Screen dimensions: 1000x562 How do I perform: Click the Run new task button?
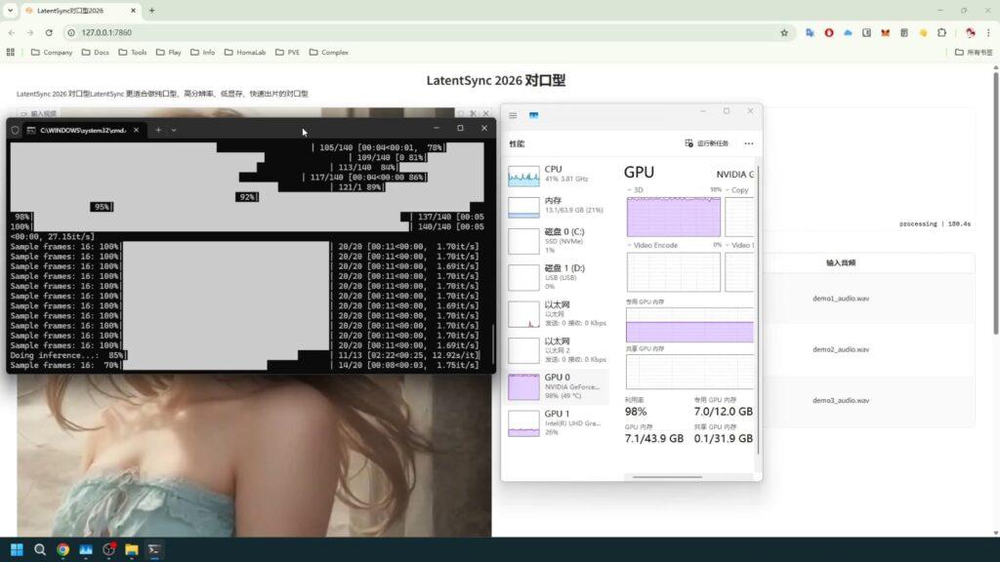[x=707, y=143]
